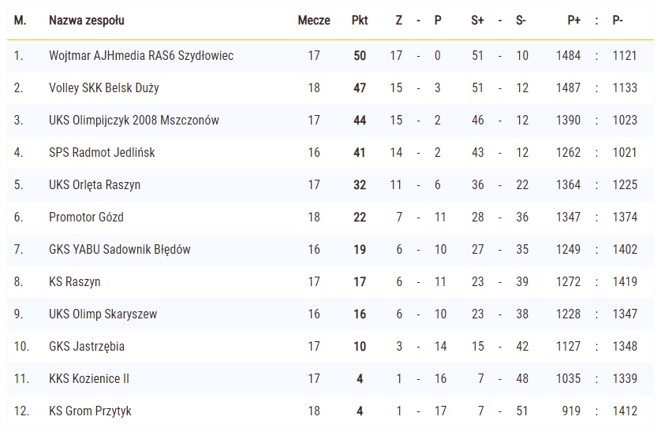Select UKS Olimp Skaryszew in the table
Image resolution: width=661 pixels, height=435 pixels.
[103, 314]
